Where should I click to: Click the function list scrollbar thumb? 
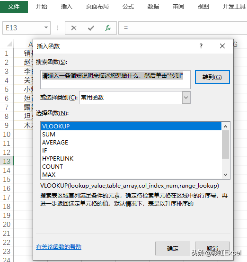tap(226, 145)
